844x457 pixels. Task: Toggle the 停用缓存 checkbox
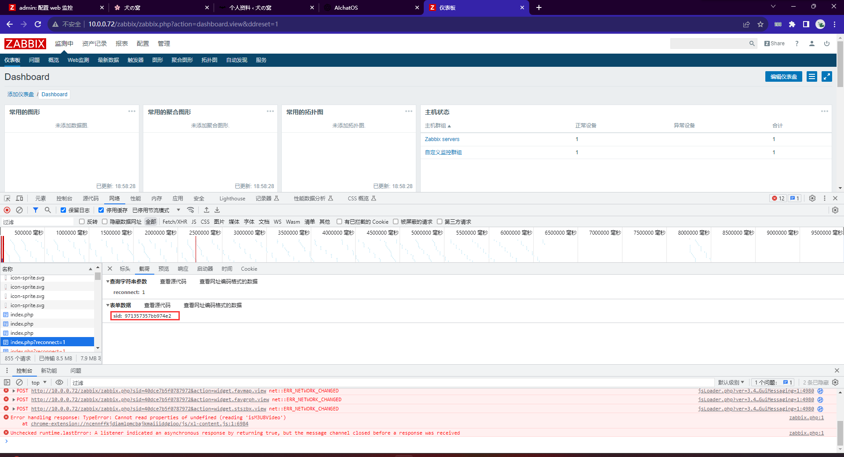[101, 210]
